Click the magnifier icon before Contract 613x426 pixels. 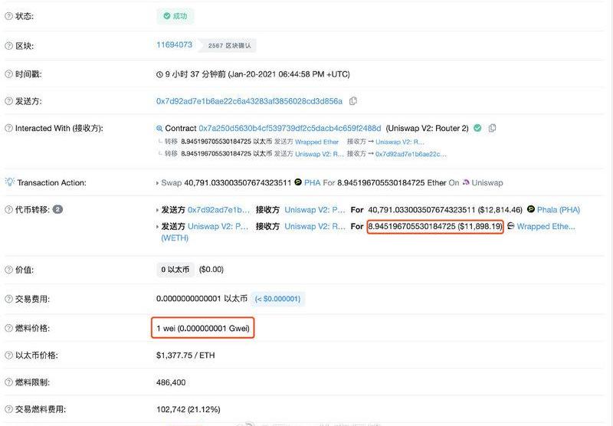point(159,128)
